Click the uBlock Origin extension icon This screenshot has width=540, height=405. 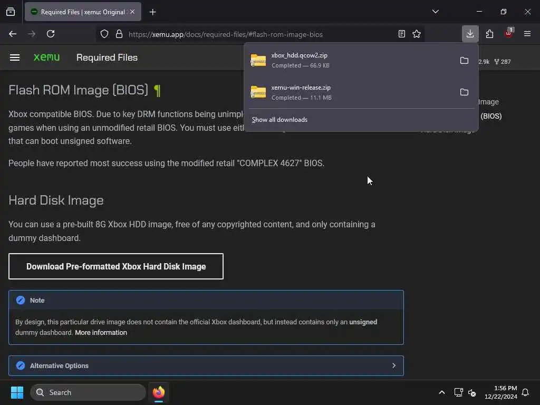point(509,33)
